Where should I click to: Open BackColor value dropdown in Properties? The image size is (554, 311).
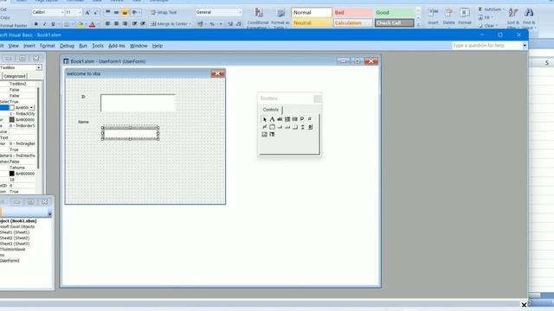point(31,107)
